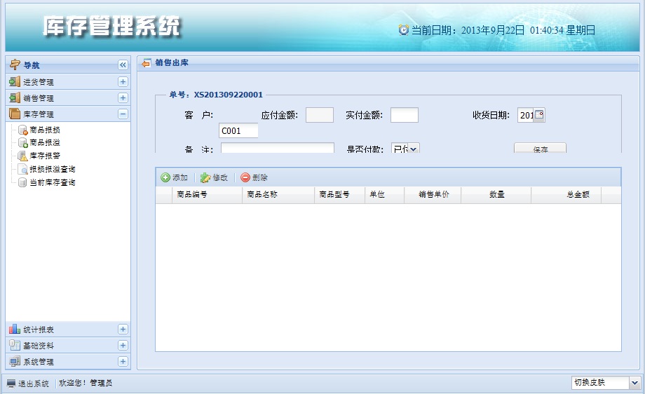Collapse the 库存管理 section
The width and height of the screenshot is (645, 394).
(123, 114)
